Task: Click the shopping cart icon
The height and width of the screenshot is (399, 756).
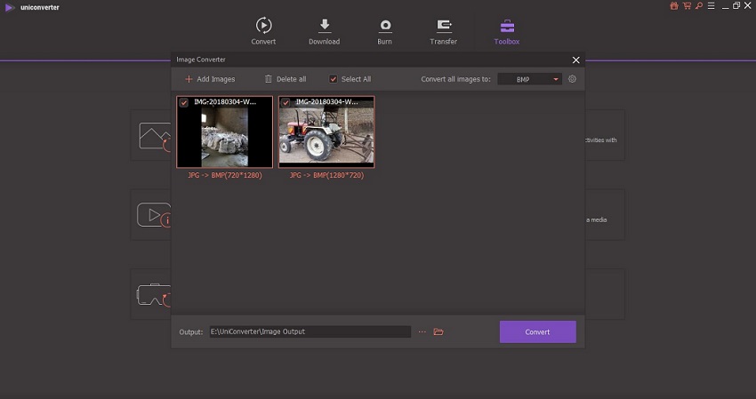Action: (x=687, y=6)
